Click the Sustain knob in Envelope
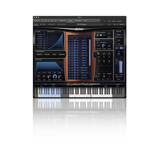This screenshot has width=159, height=144. (x=55, y=76)
